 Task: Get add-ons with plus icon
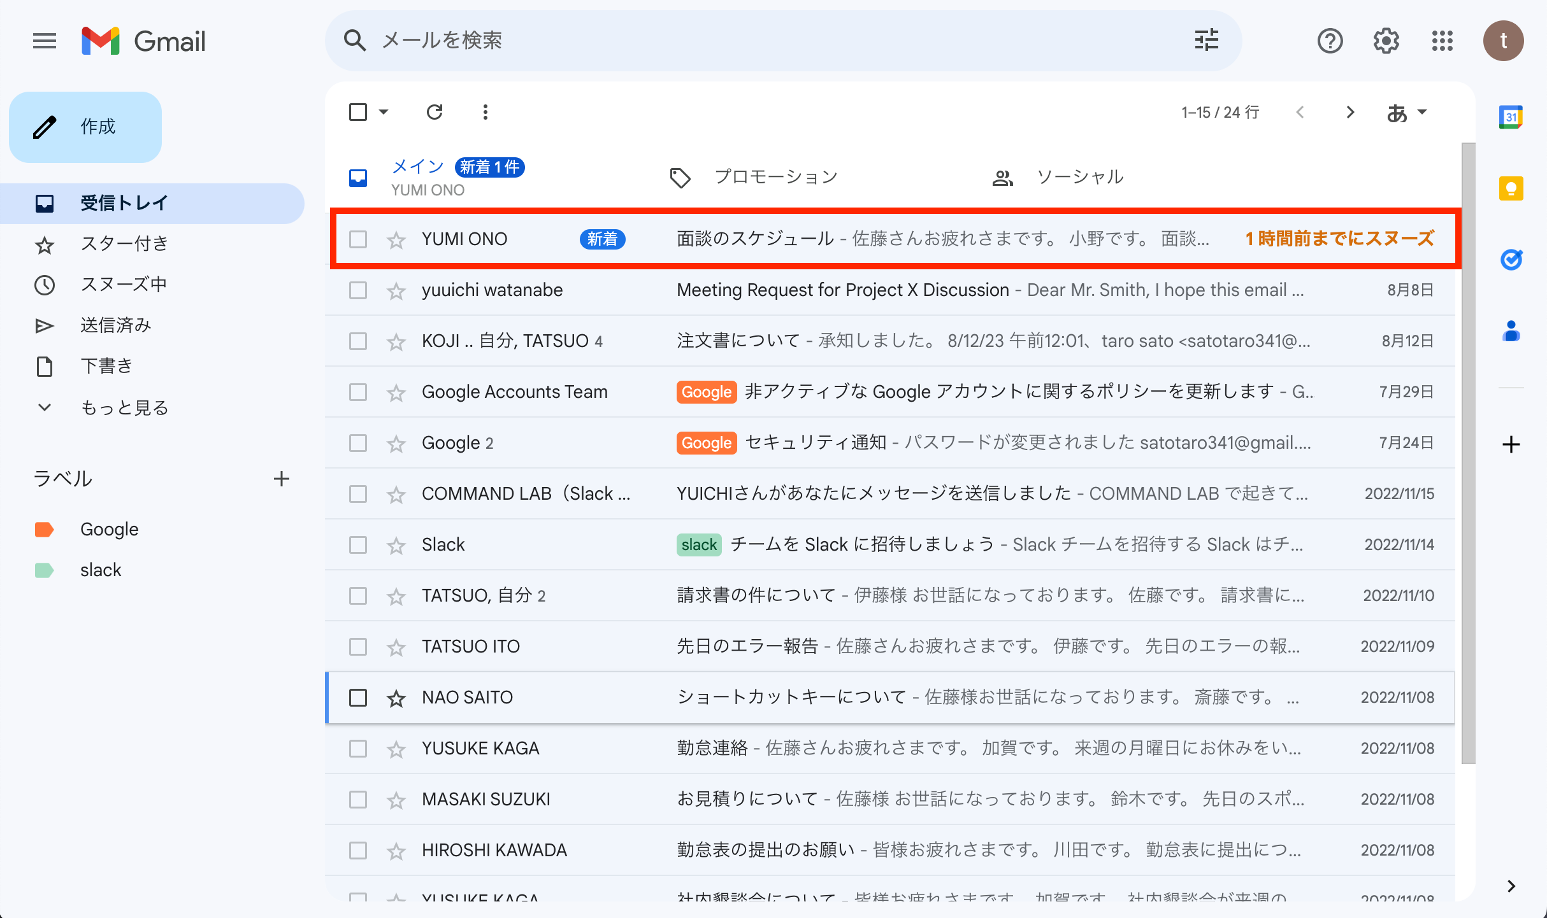(x=1511, y=444)
